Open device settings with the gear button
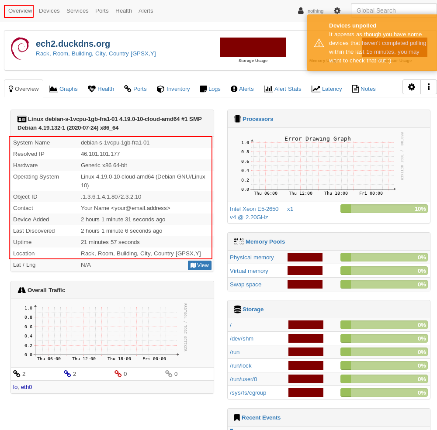 point(411,87)
